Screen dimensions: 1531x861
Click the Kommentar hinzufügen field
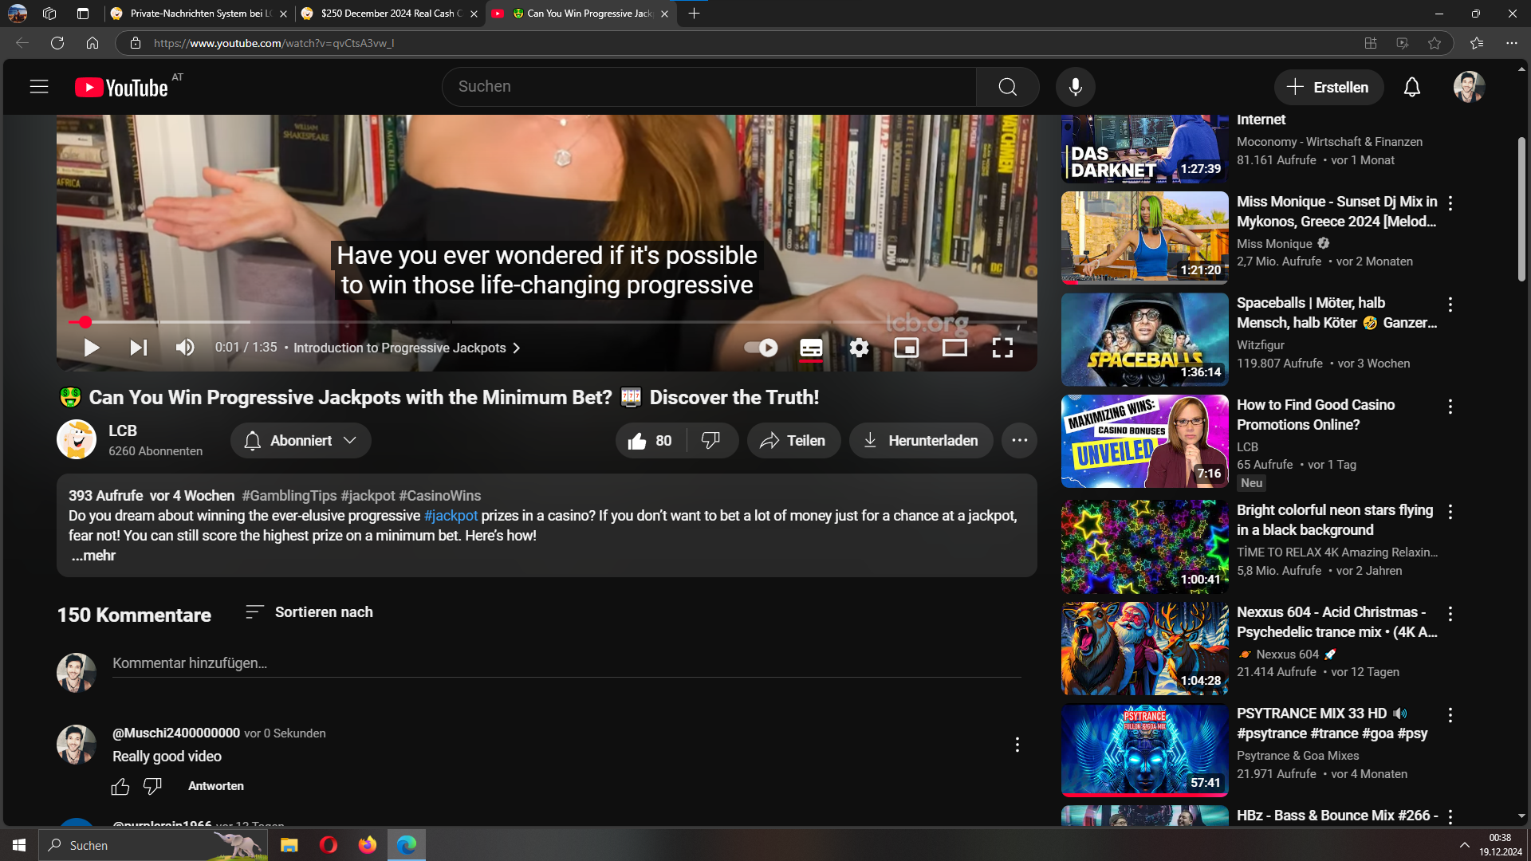(x=566, y=663)
